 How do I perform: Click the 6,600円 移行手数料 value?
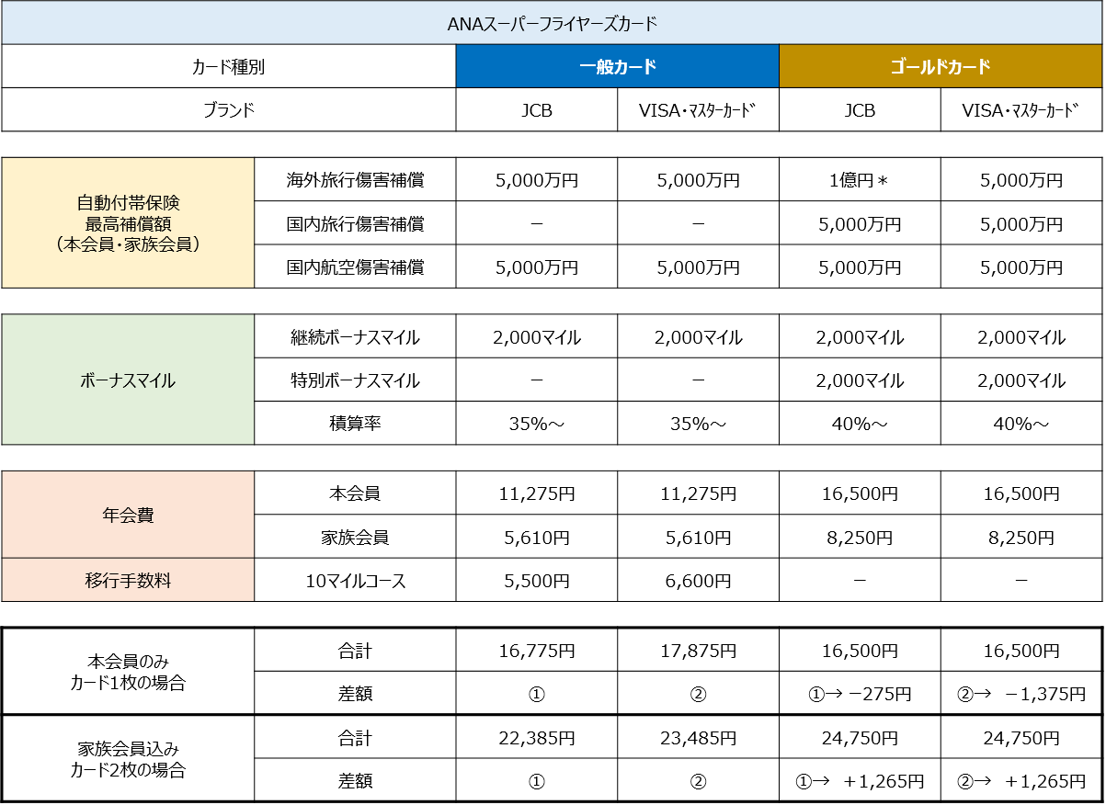tap(699, 580)
